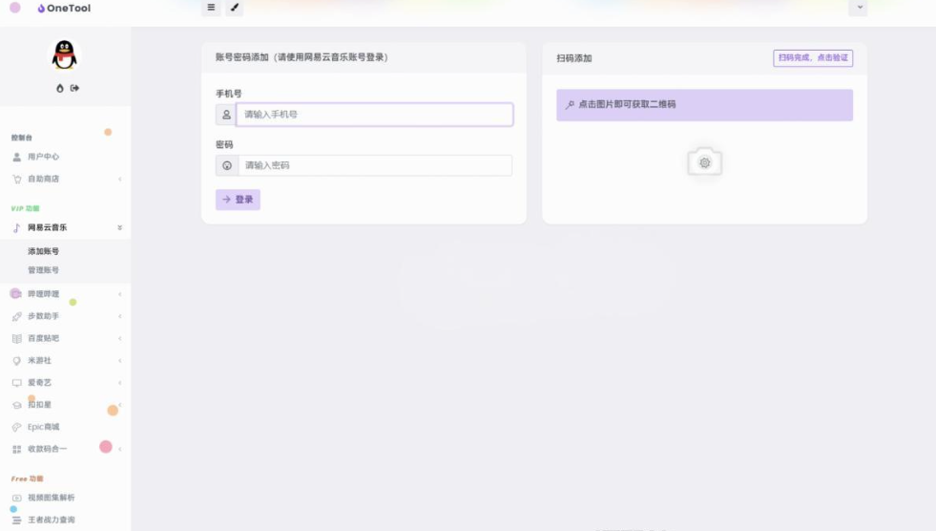Click the 步数助手 rocket icon
The image size is (936, 531).
click(17, 316)
